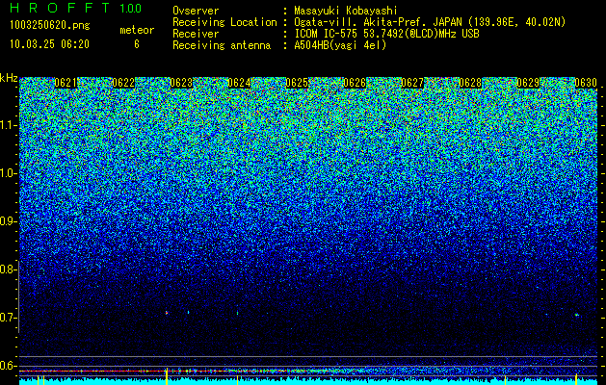Click the 0629 time marker
The image size is (606, 385).
[528, 83]
